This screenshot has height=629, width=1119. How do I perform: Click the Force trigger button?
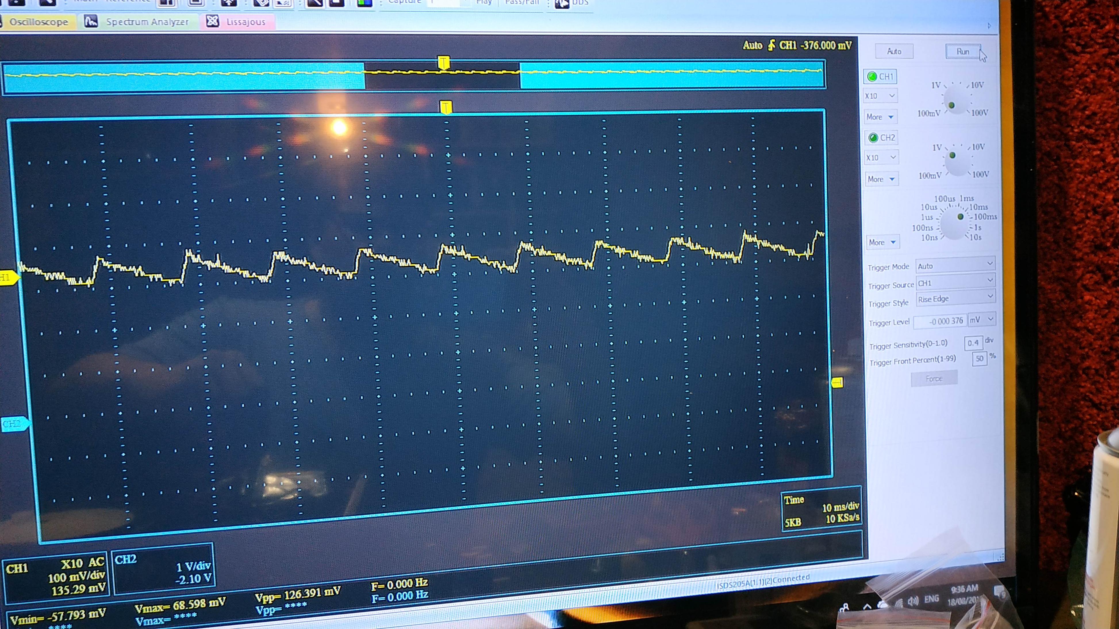[x=934, y=379]
